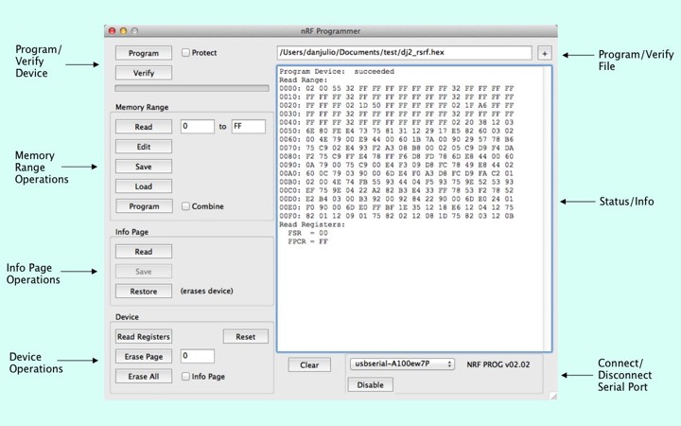
Task: Click the 'FSR = 00' log line
Action: pos(308,233)
